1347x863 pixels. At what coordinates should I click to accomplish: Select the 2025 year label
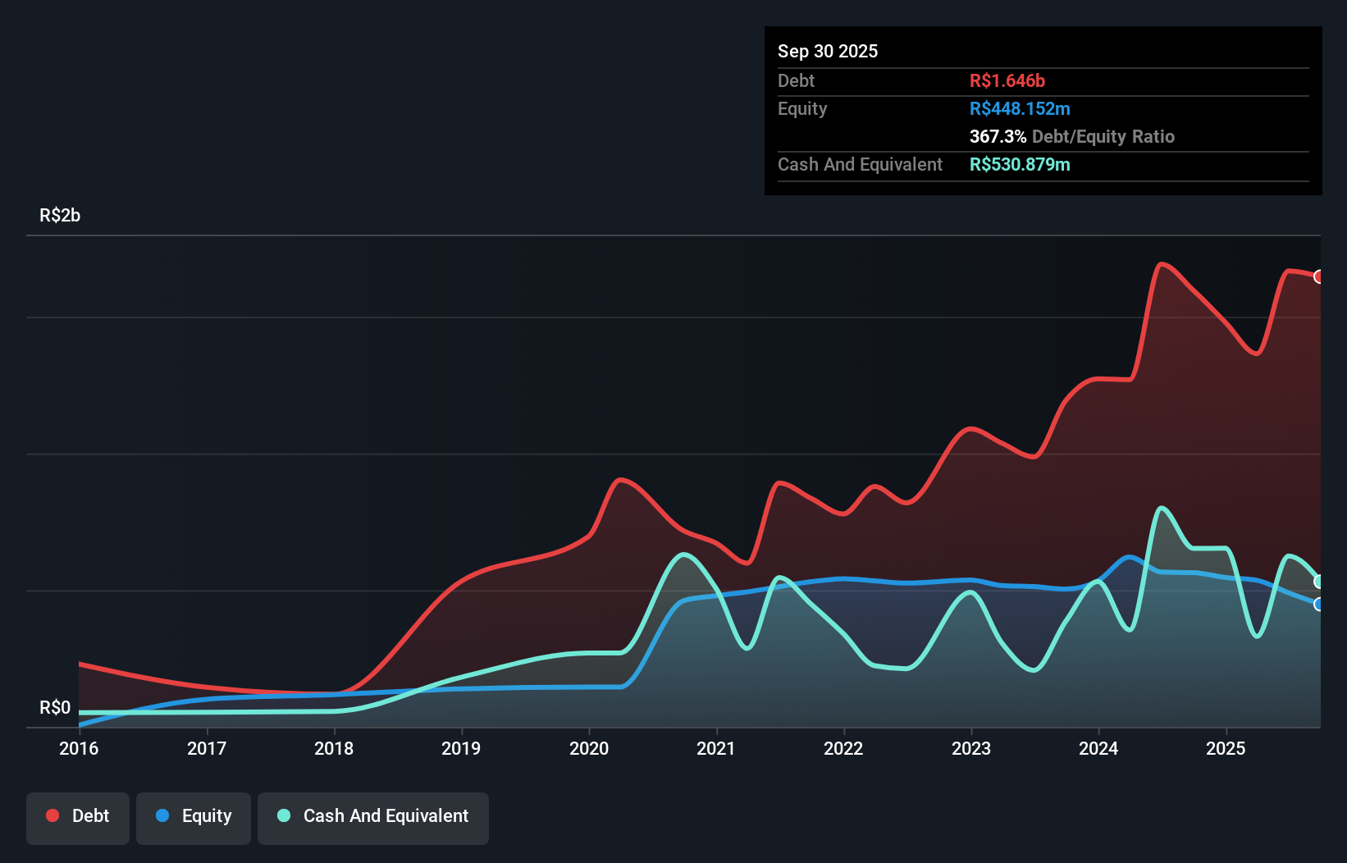1226,748
